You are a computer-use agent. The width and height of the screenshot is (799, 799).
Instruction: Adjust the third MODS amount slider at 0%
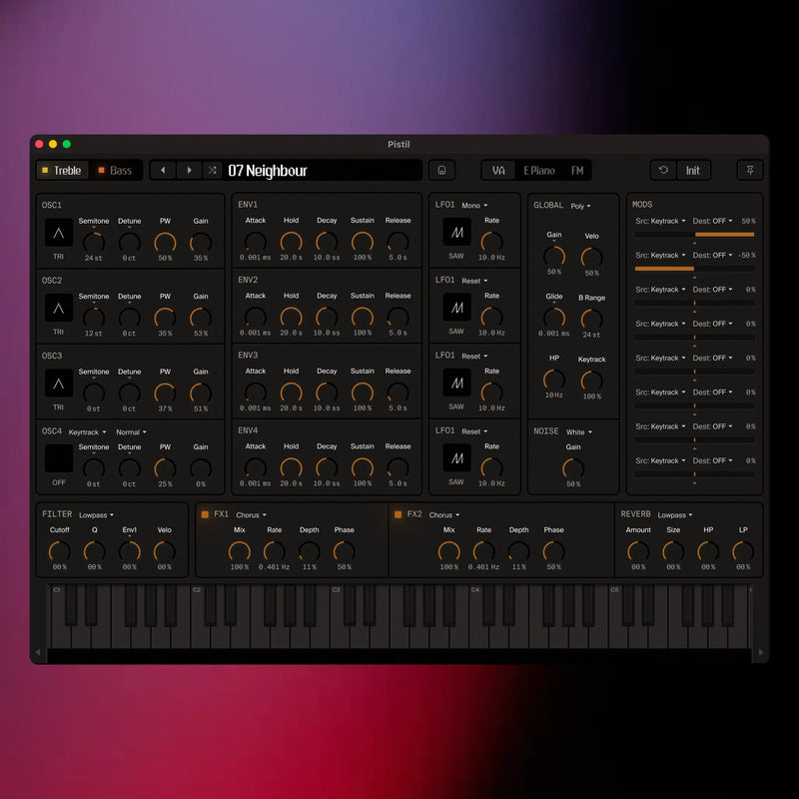694,303
